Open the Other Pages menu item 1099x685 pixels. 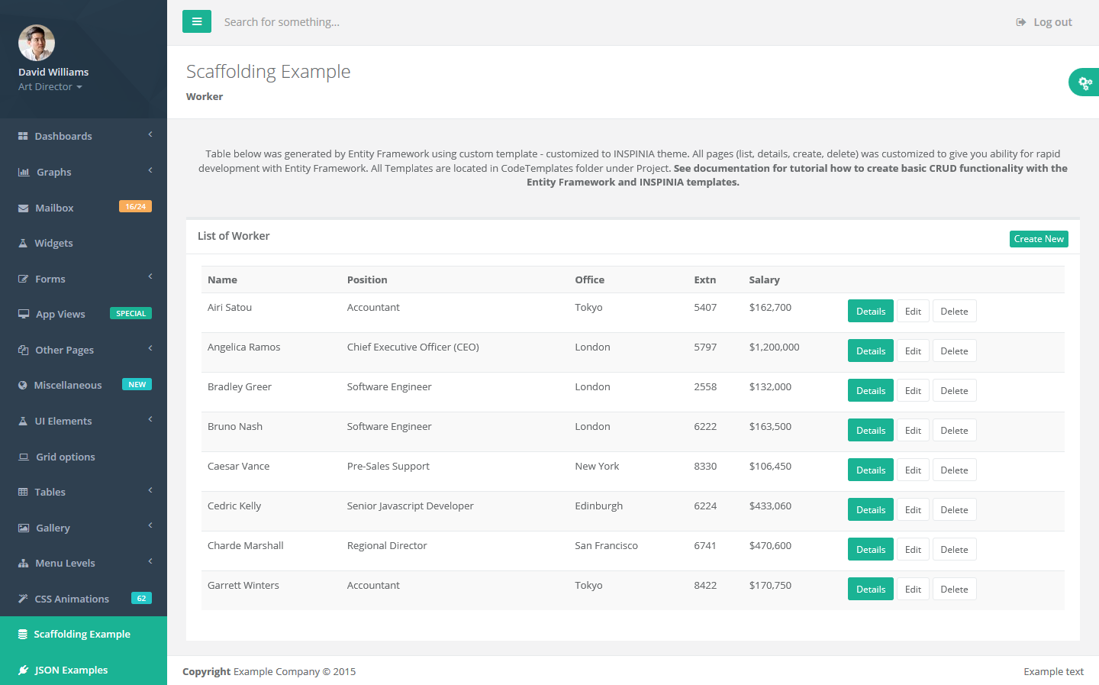click(x=64, y=351)
